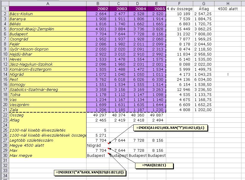This screenshot has height=180, width=245.
Task: Click the INDIREKT formula comment box
Action: coord(90,173)
